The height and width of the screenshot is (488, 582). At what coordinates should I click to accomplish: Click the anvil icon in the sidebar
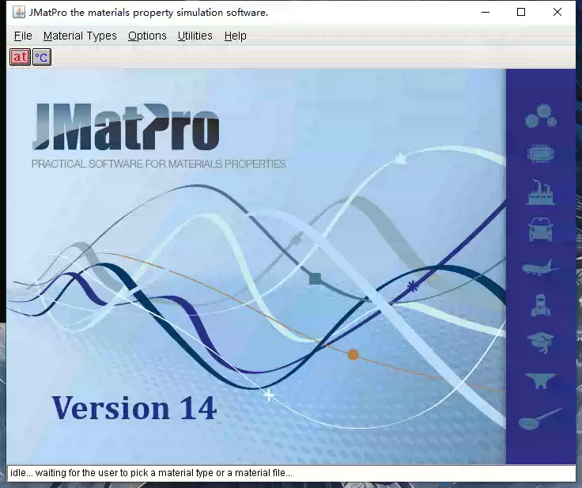tap(540, 381)
